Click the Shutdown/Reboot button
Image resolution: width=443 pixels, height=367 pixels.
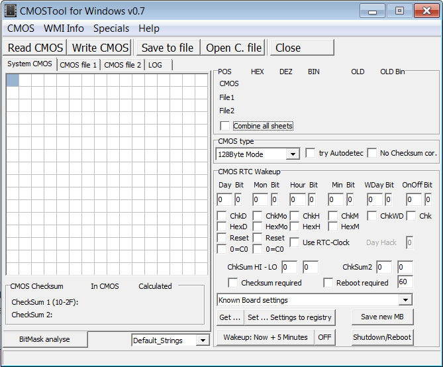pyautogui.click(x=382, y=337)
